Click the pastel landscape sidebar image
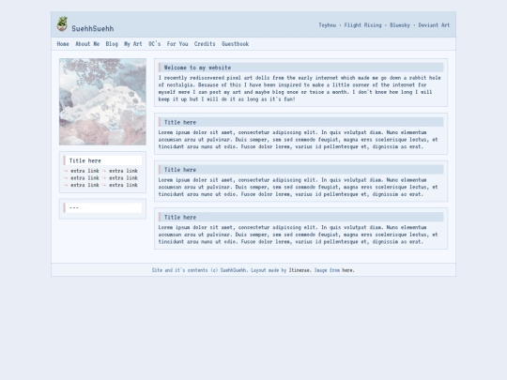 [102, 101]
